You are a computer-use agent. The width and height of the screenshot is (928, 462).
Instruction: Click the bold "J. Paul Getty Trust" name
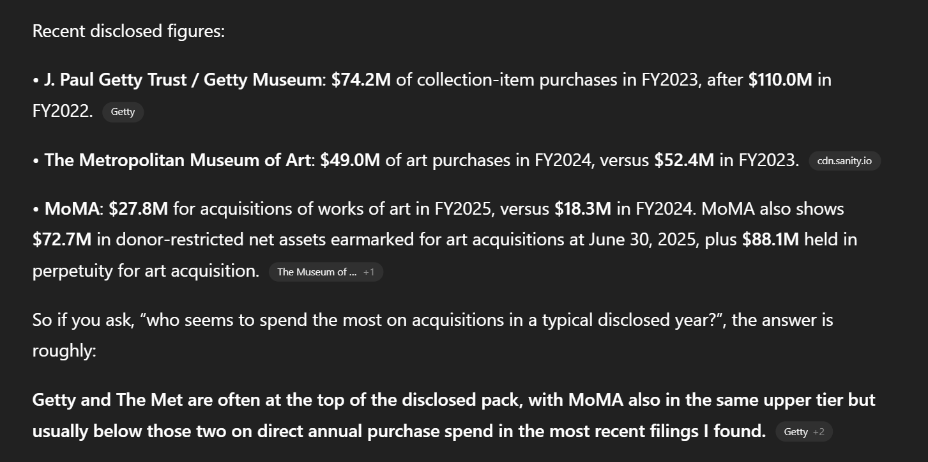coord(115,80)
